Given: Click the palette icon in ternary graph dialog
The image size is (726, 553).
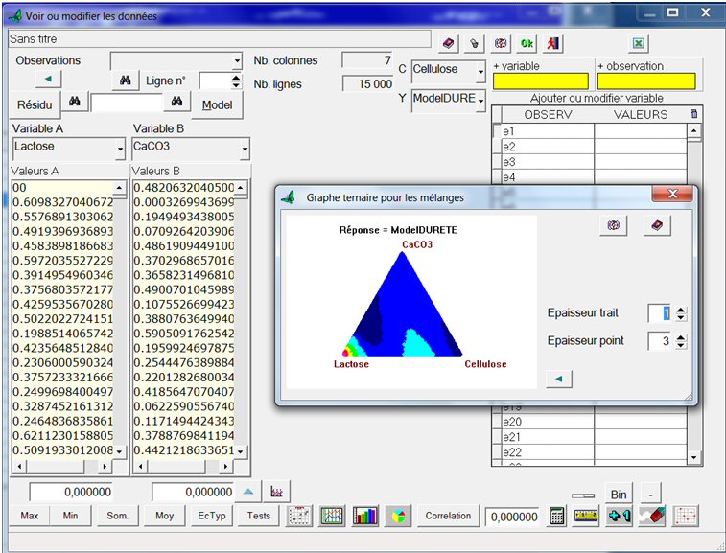Looking at the screenshot, I should click(615, 225).
